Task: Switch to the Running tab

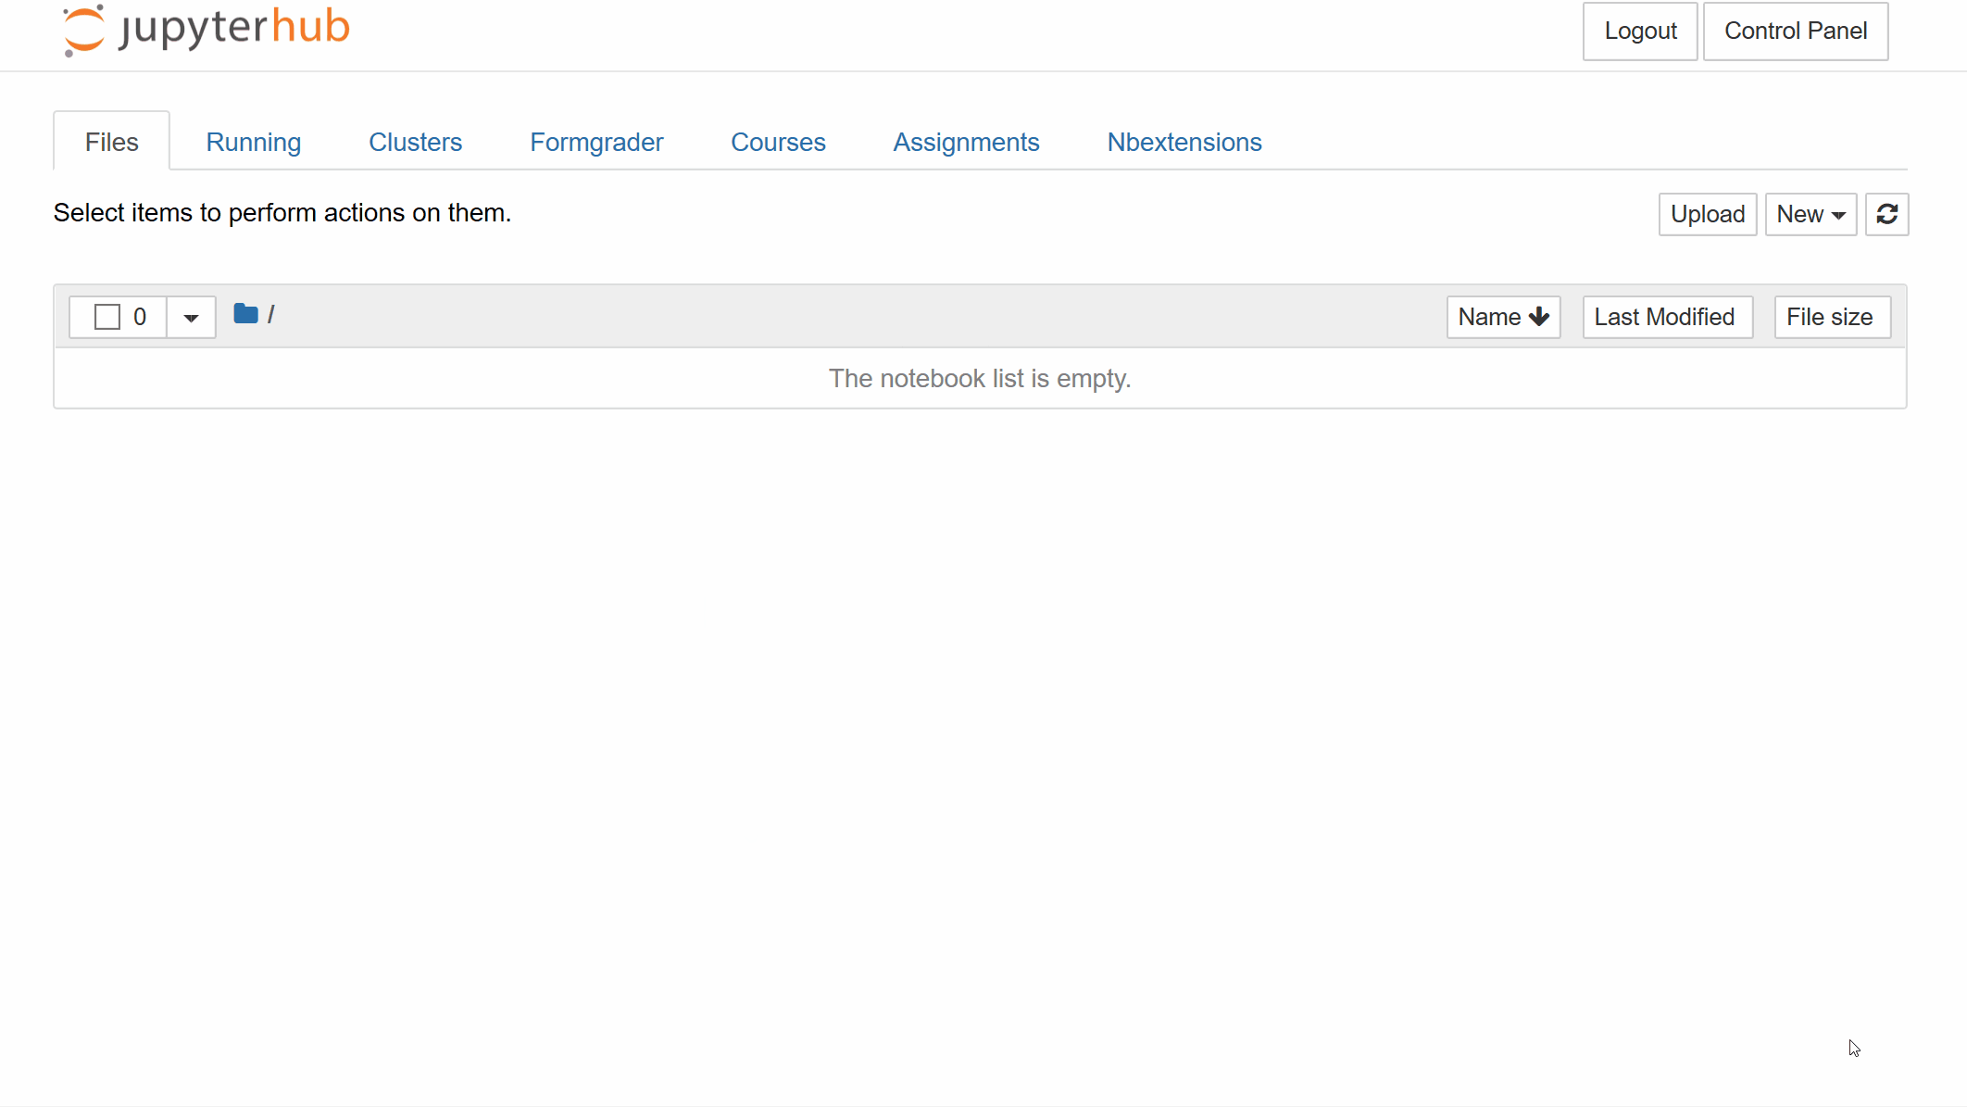Action: (253, 142)
